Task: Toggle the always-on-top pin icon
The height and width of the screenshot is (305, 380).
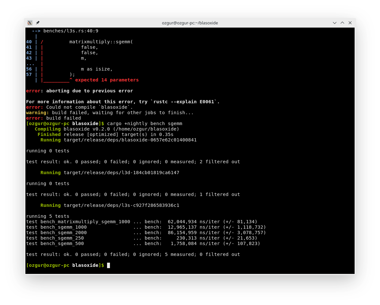Action: (37, 23)
